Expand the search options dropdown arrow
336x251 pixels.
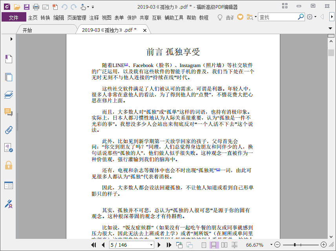pos(256,17)
